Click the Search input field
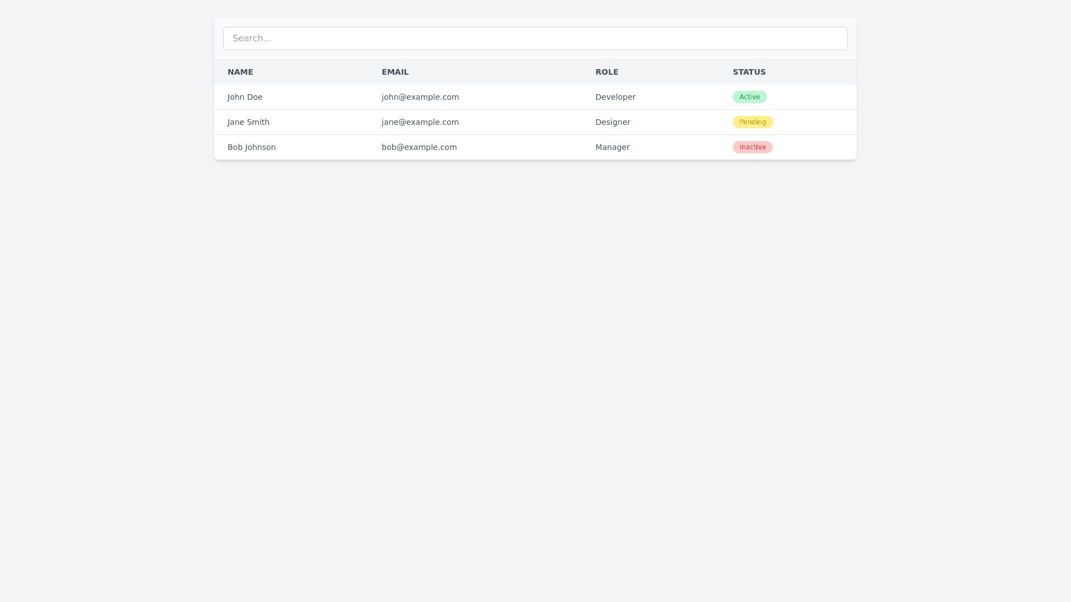The width and height of the screenshot is (1071, 602). [x=535, y=38]
